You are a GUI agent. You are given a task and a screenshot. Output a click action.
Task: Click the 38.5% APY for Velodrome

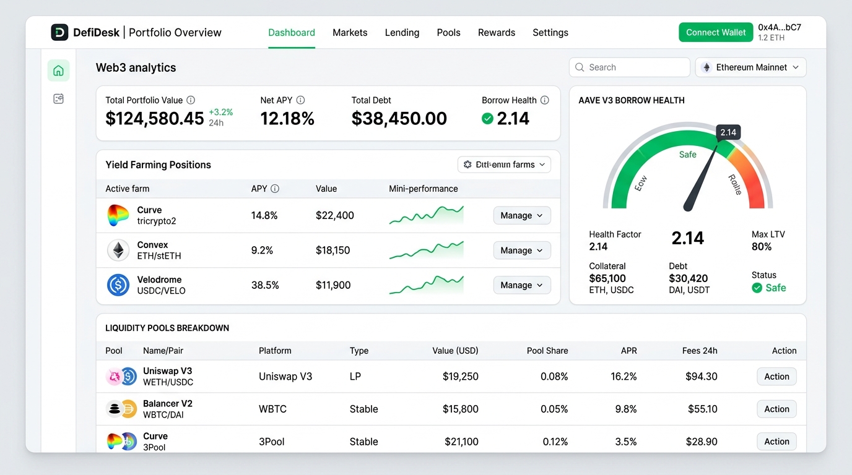(265, 285)
